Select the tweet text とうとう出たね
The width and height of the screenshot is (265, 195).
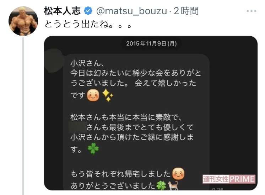[x=88, y=24]
